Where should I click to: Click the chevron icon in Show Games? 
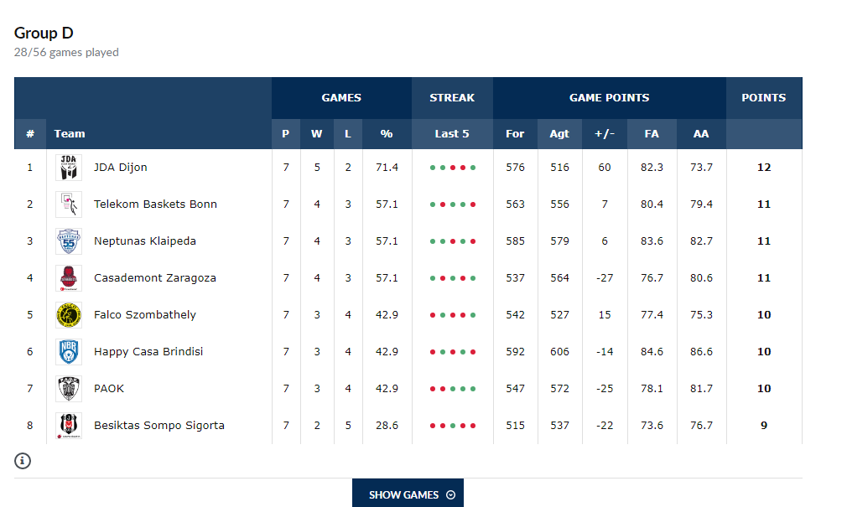pos(451,494)
